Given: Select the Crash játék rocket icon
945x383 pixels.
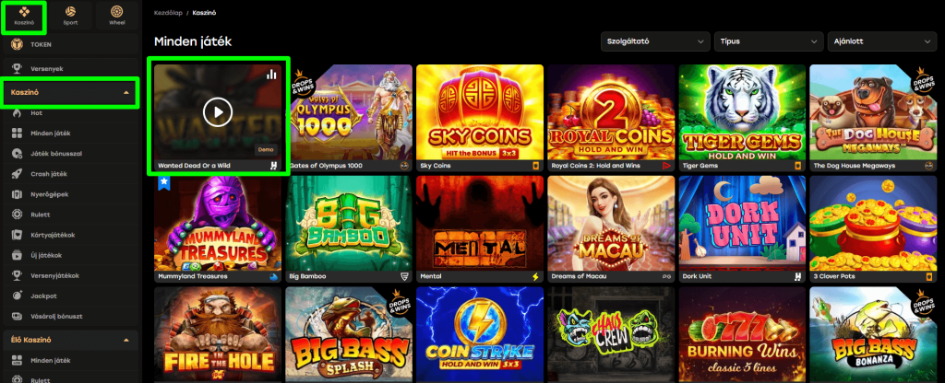Looking at the screenshot, I should (18, 174).
